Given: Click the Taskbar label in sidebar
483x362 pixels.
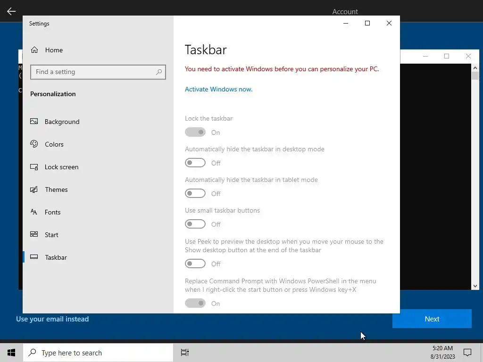Looking at the screenshot, I should (56, 257).
